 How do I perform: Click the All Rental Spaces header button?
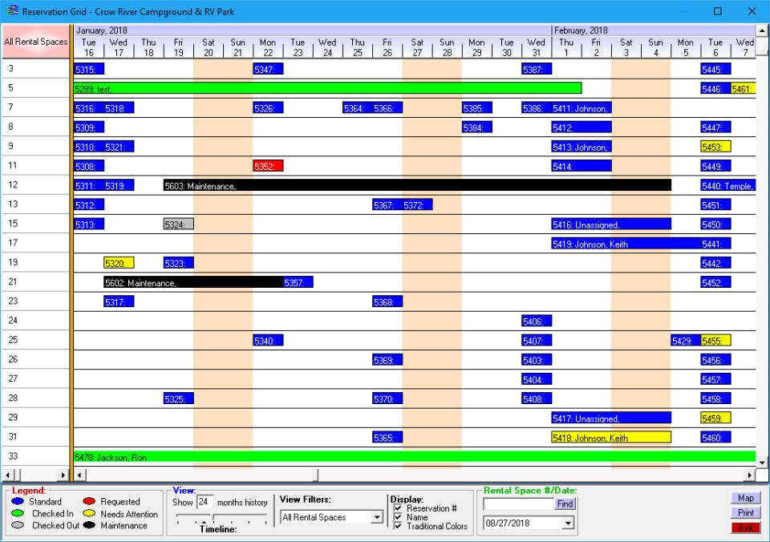(35, 42)
